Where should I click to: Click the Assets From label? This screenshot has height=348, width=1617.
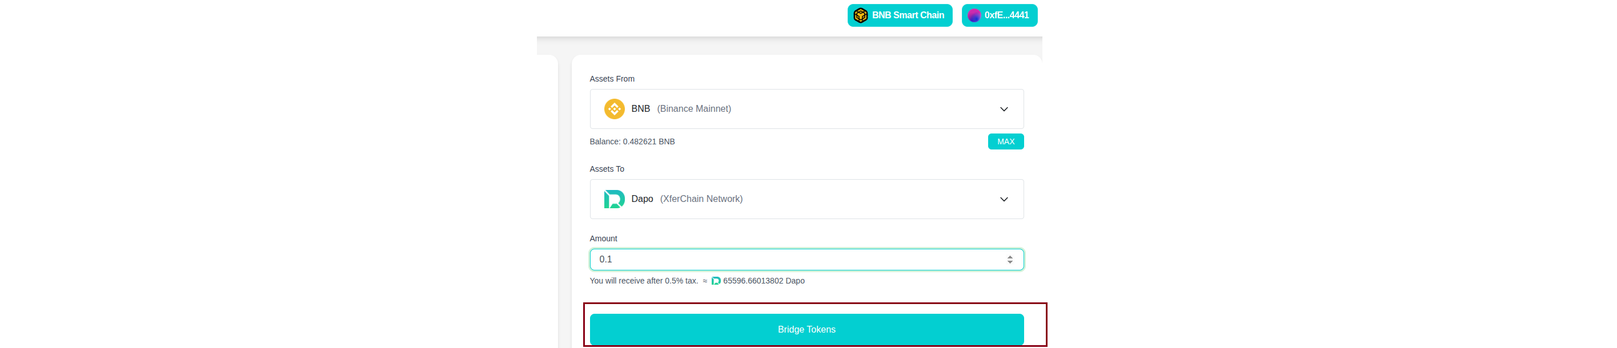[x=611, y=79]
